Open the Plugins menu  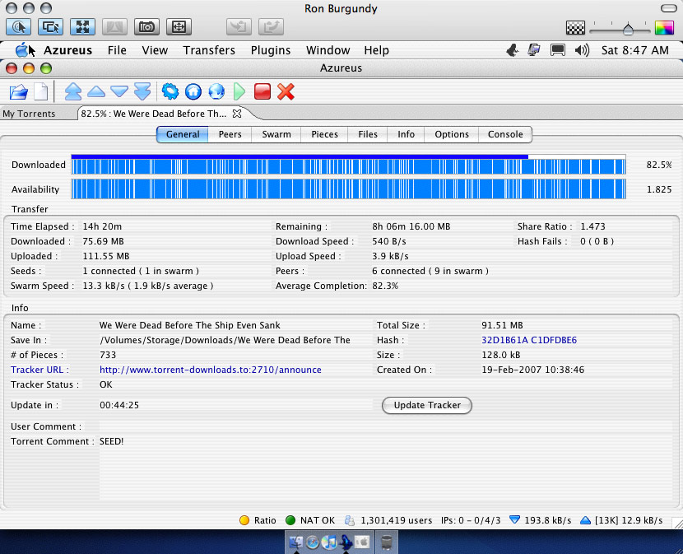tap(271, 50)
